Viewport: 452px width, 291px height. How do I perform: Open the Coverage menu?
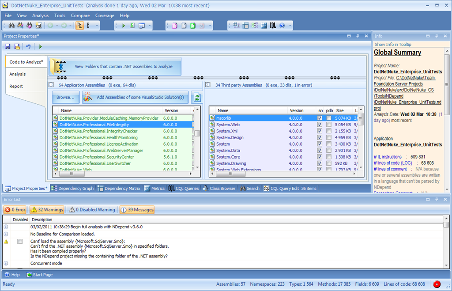coord(105,15)
